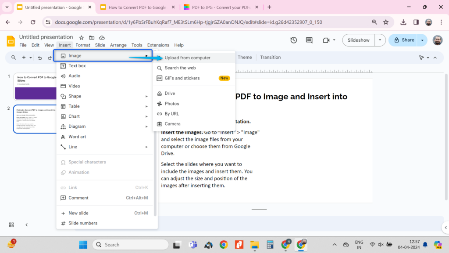Click the Windows taskbar Search box
The width and height of the screenshot is (449, 253).
(x=130, y=245)
